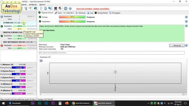Open Adobe Audition from the taskbar
The width and height of the screenshot is (189, 106).
pyautogui.click(x=40, y=103)
